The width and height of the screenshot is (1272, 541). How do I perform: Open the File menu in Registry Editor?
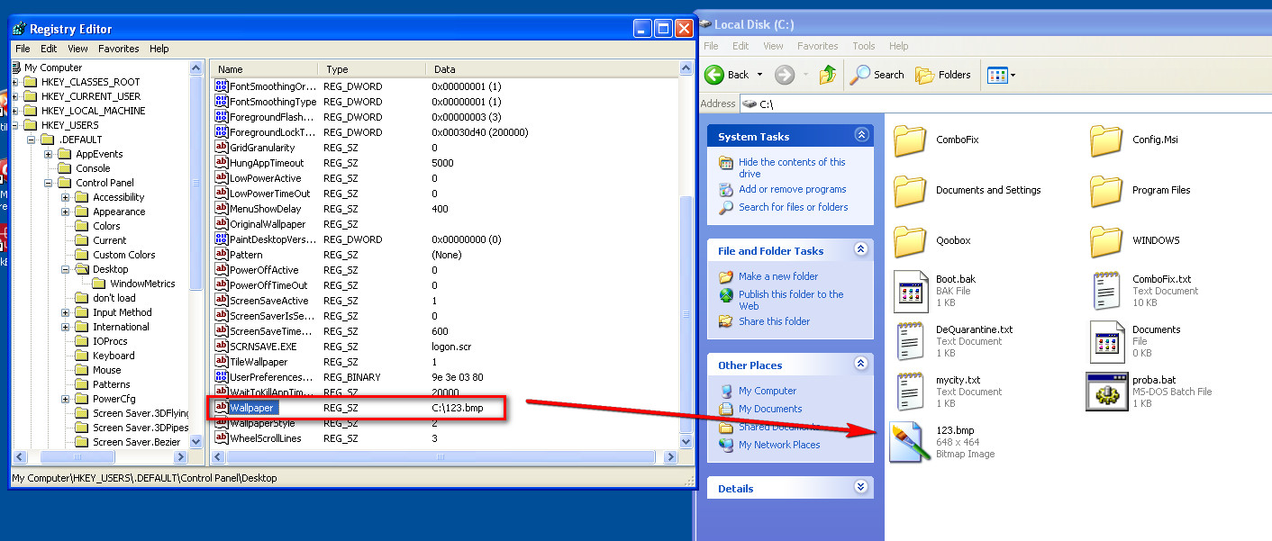(23, 49)
